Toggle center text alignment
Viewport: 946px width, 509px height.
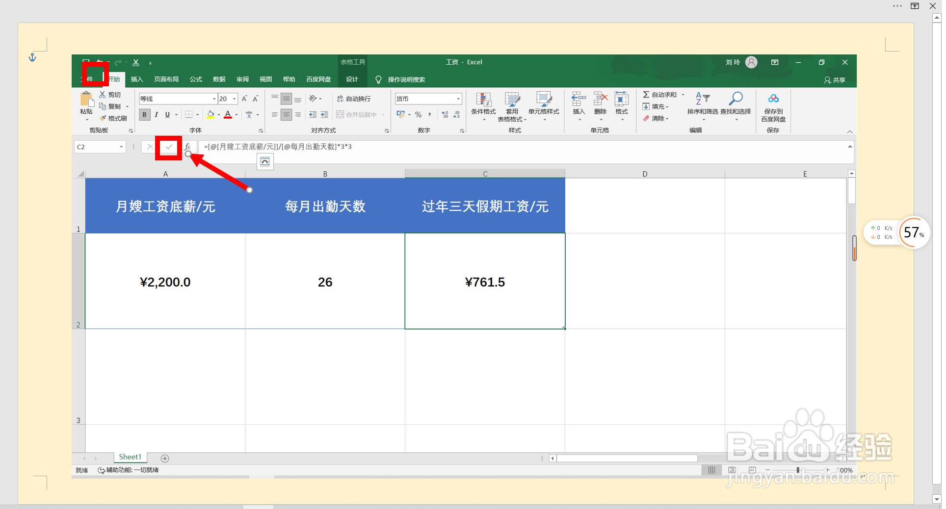tap(286, 115)
